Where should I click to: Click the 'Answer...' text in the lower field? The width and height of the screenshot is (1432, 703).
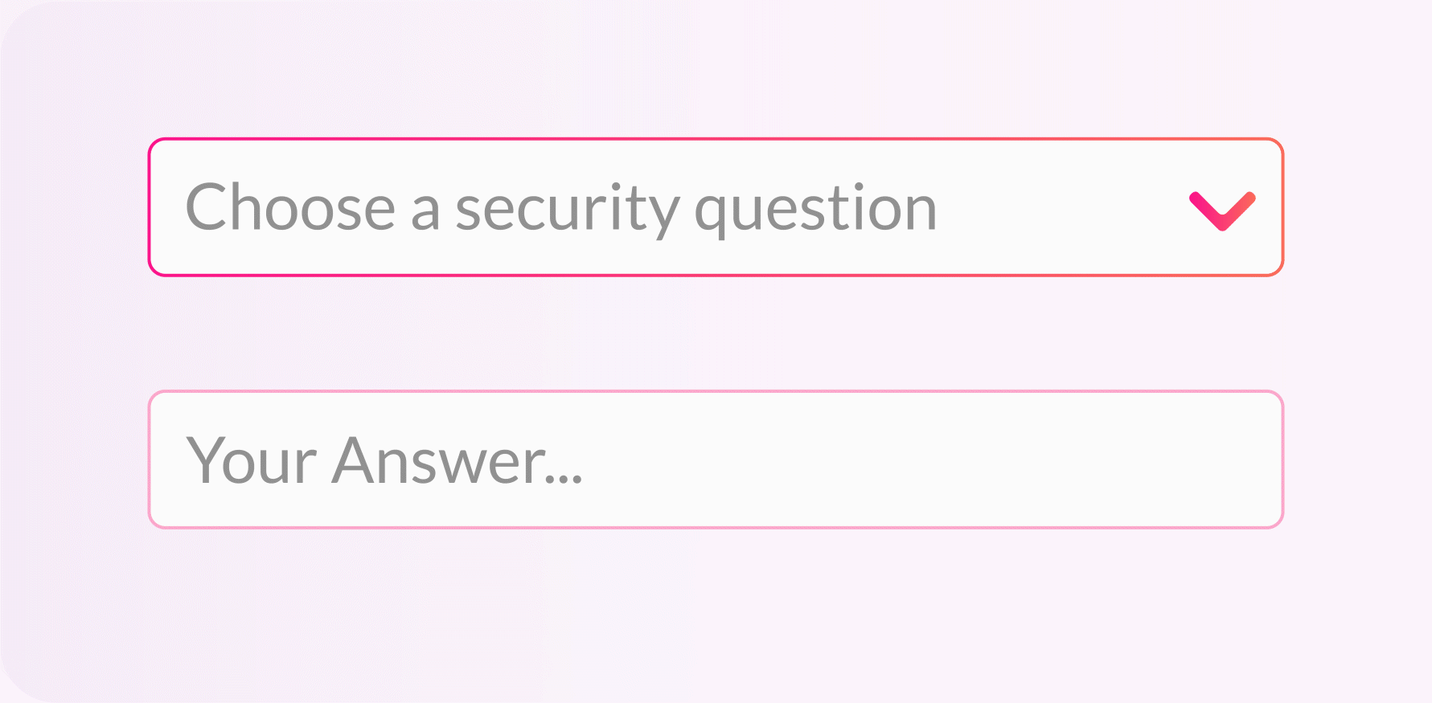click(458, 460)
